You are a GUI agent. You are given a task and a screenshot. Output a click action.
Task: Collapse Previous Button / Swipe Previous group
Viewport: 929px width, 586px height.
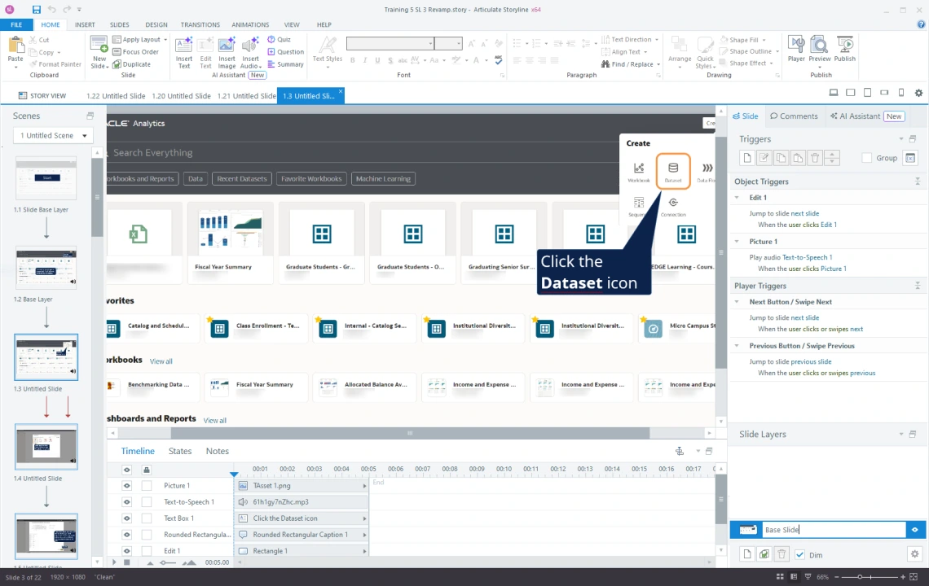point(737,346)
